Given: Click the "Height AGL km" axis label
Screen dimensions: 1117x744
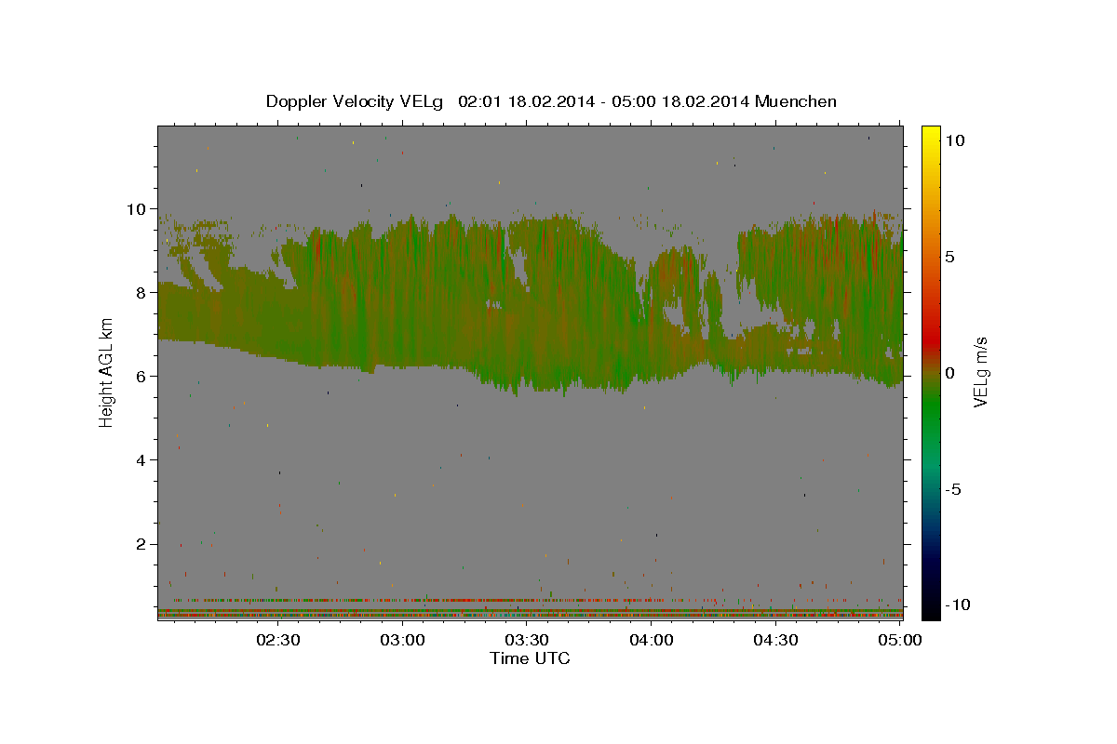Looking at the screenshot, I should click(106, 373).
